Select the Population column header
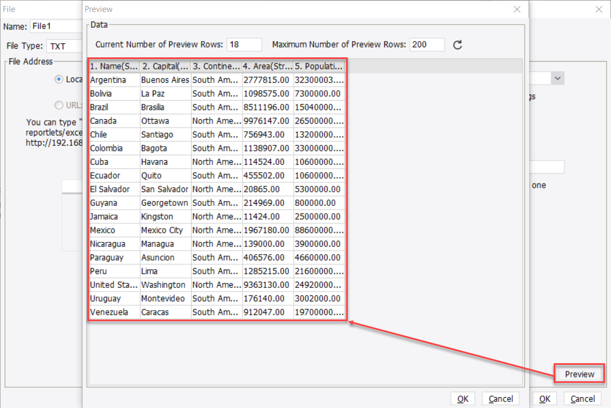The image size is (611, 408). click(x=319, y=66)
